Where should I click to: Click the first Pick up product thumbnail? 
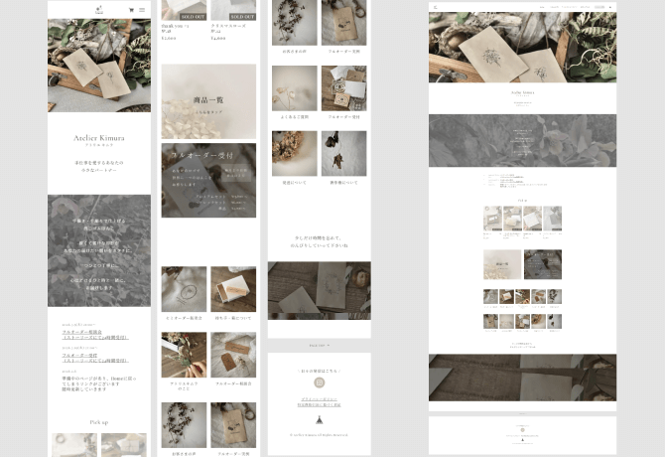point(73,444)
